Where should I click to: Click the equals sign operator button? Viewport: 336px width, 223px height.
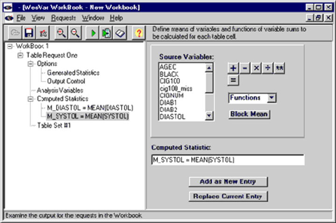(x=233, y=80)
